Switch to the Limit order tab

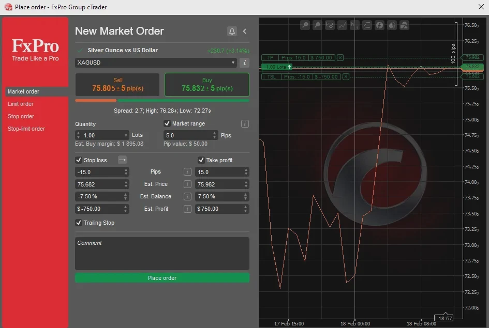[21, 104]
